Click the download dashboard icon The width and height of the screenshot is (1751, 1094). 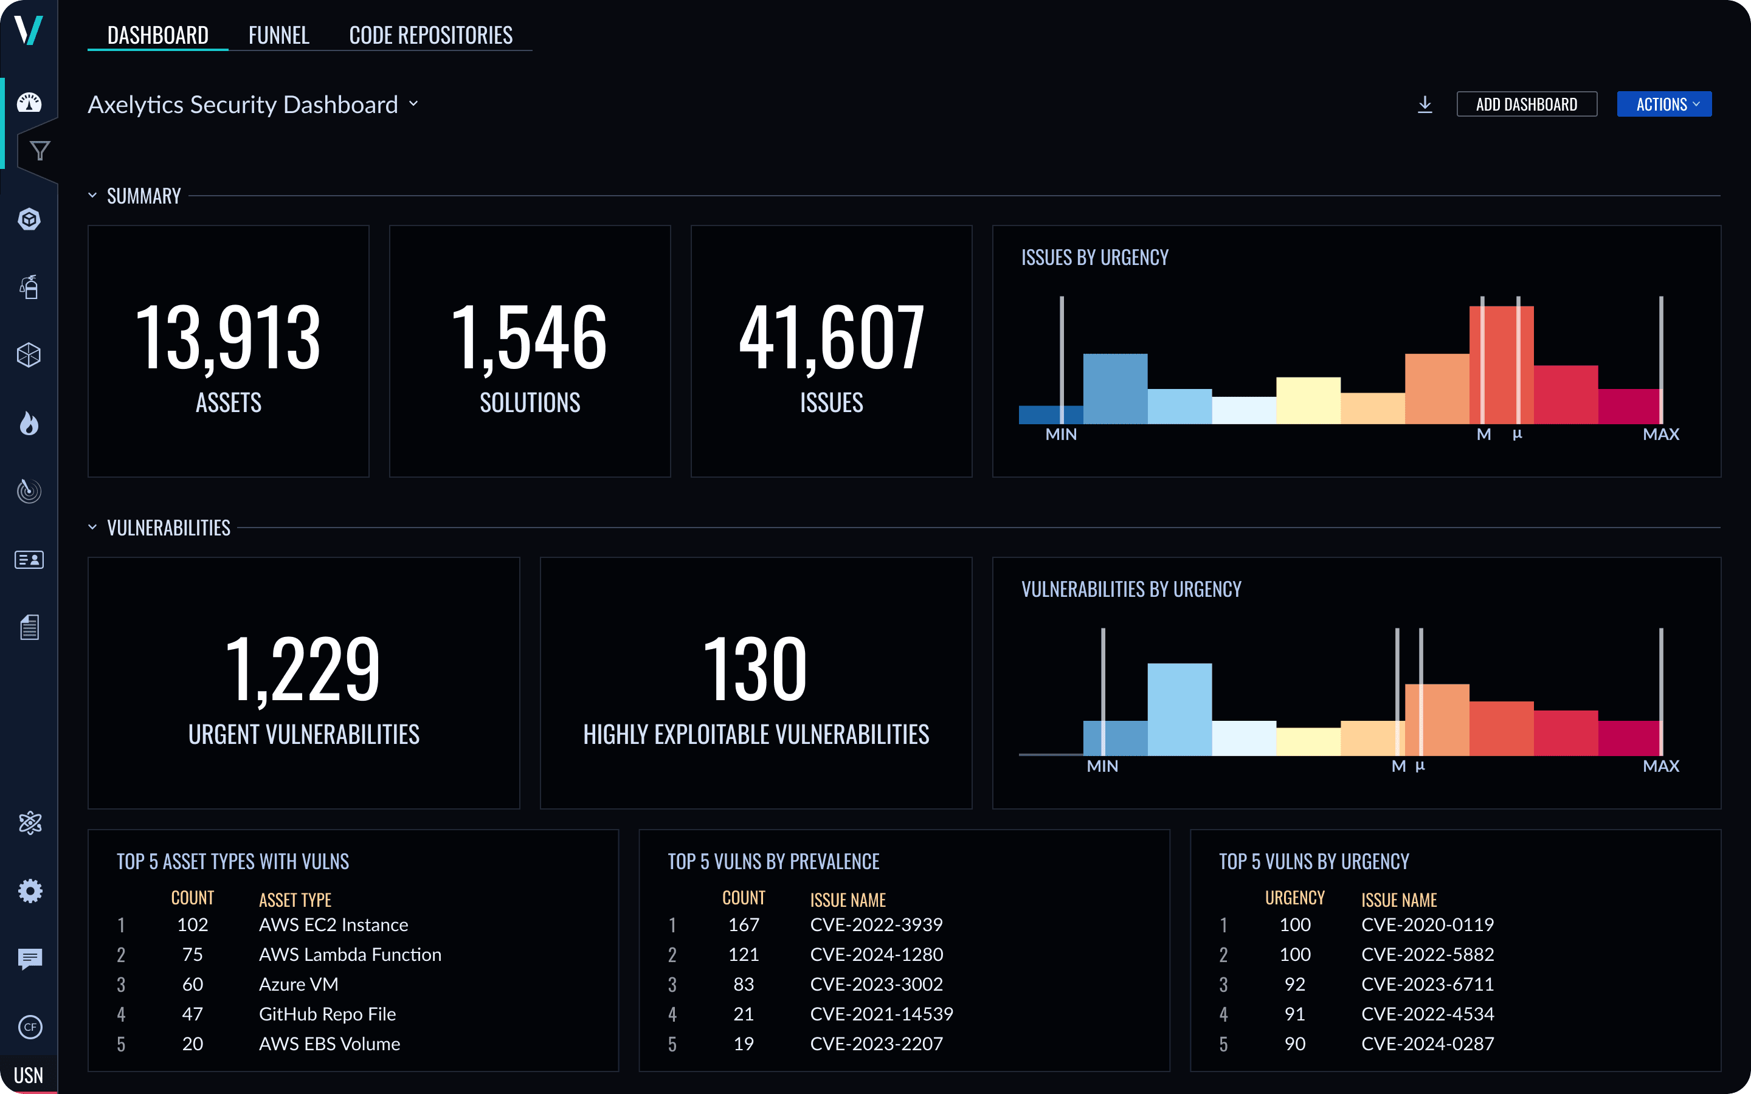click(1425, 104)
